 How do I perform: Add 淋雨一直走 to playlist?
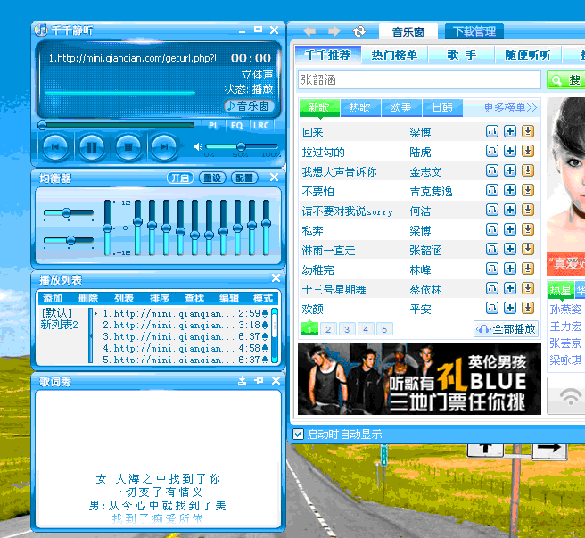click(509, 250)
